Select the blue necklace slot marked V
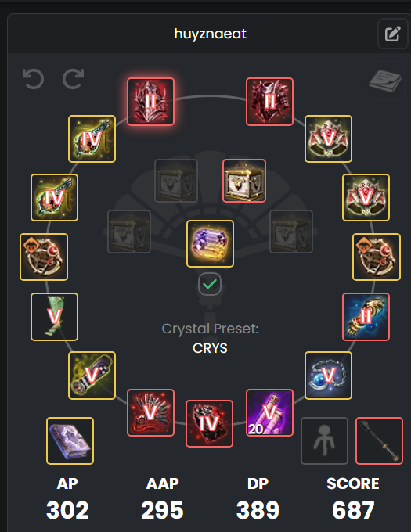Screen dimensions: 411x532 (328, 376)
